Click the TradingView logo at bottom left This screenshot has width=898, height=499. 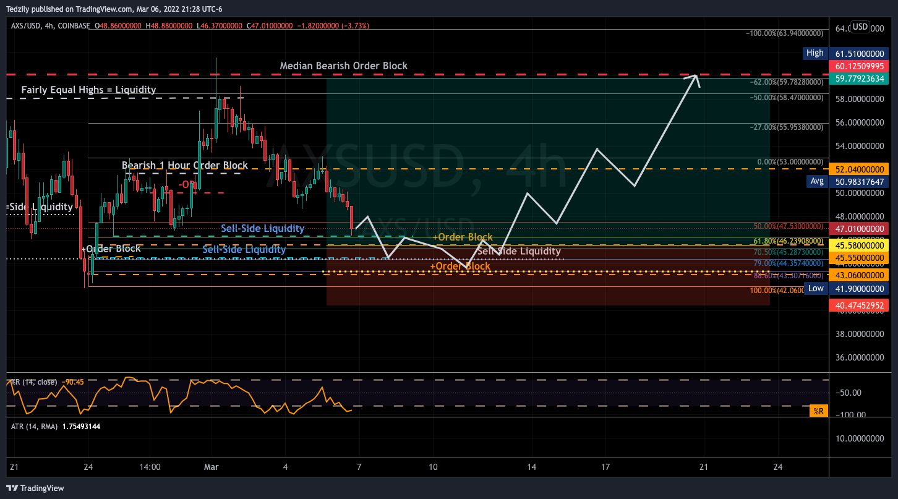click(x=35, y=488)
